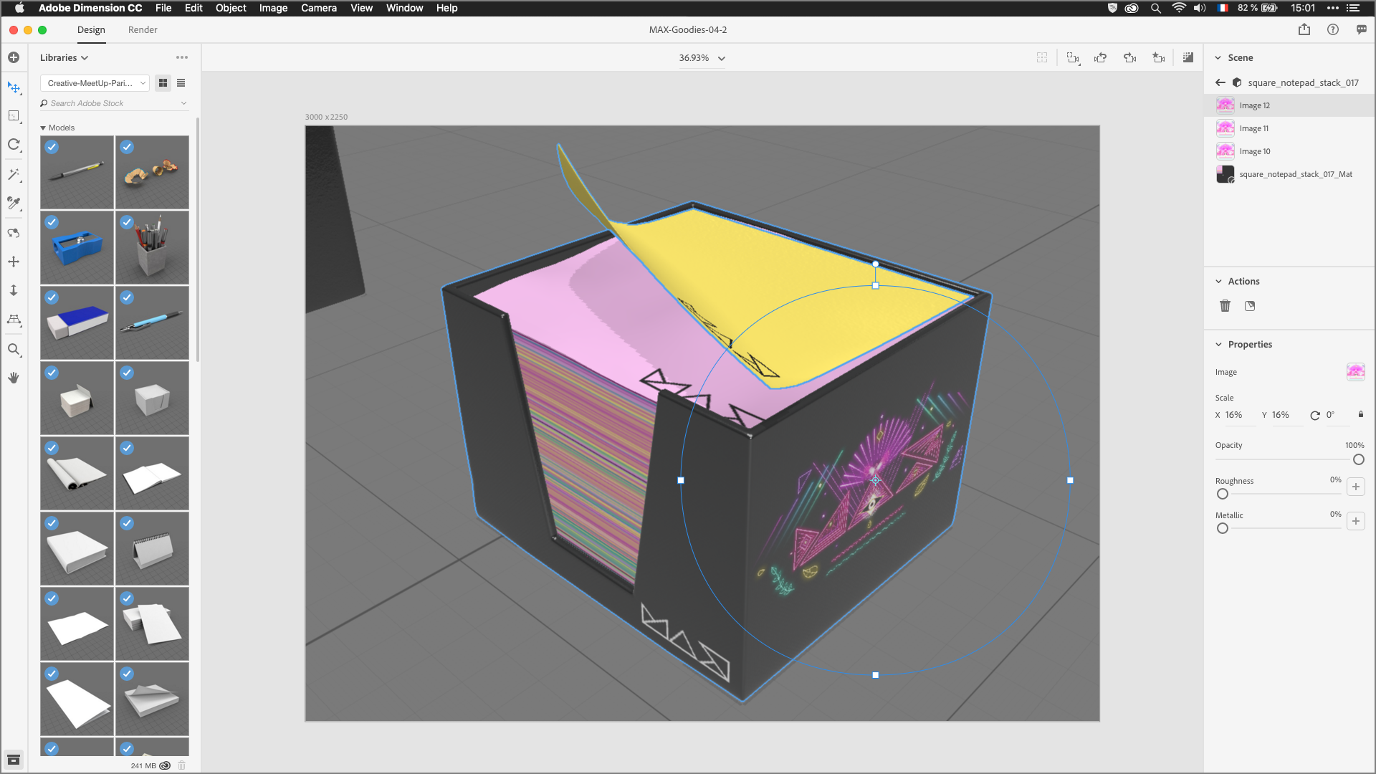The width and height of the screenshot is (1376, 774).
Task: Select the Select and Scale tool
Action: (x=14, y=116)
